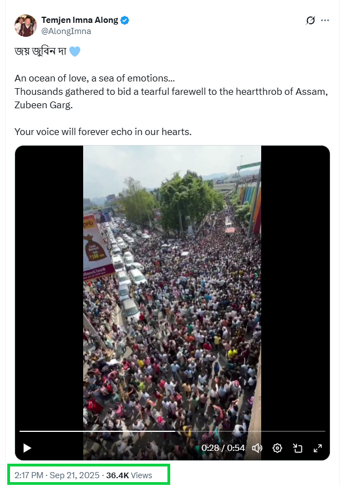
Task: Toggle picture-in-picture mode
Action: [297, 447]
